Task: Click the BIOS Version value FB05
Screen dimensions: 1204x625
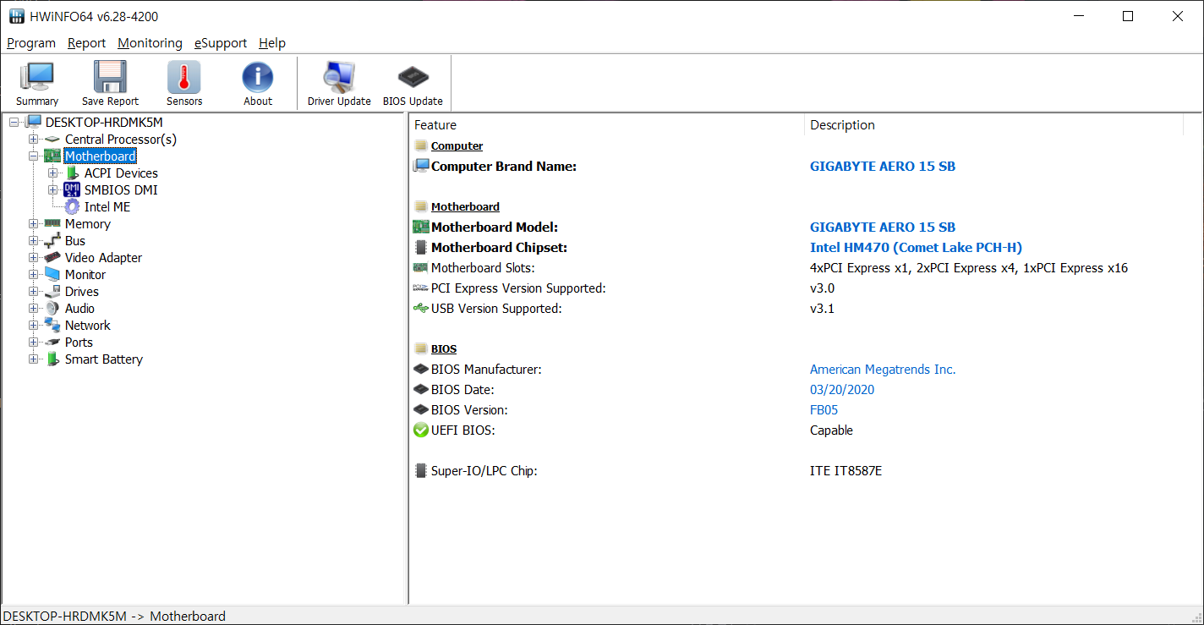Action: [824, 410]
